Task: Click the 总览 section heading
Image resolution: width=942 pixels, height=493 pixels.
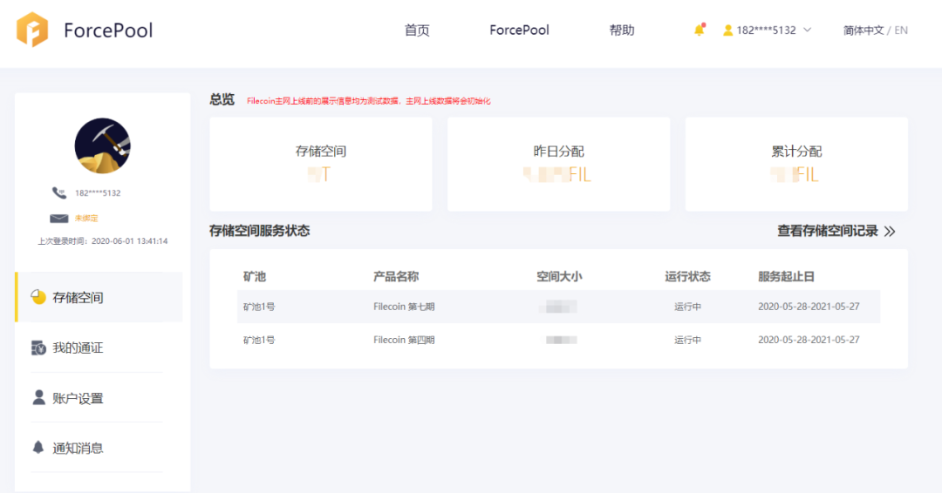Action: [222, 99]
